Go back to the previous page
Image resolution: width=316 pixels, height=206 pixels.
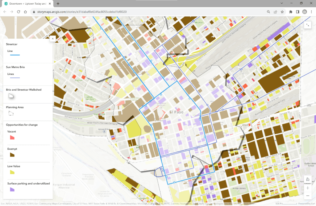pos(5,12)
